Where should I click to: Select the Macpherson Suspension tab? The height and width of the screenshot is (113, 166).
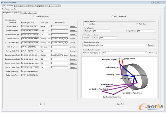coord(12,13)
